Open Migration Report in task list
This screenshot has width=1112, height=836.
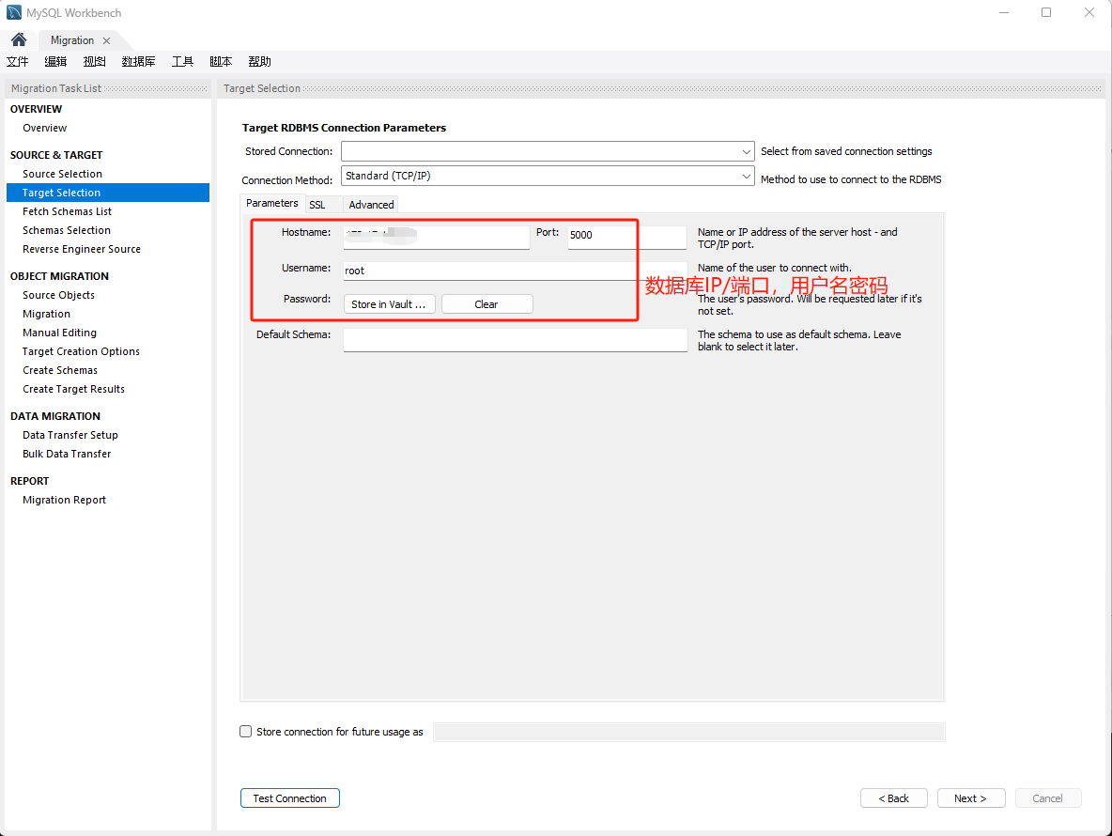tap(64, 500)
